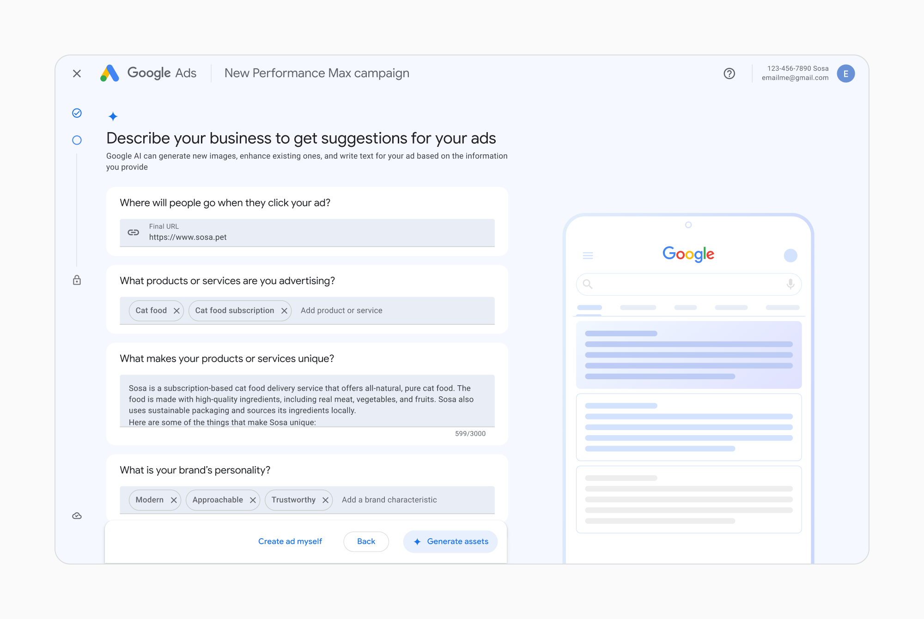Click the help circle icon
This screenshot has height=619, width=924.
pyautogui.click(x=730, y=74)
